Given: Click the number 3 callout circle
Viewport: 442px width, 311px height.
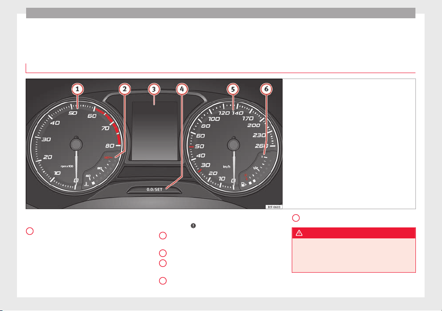Looking at the screenshot, I should pos(154,90).
